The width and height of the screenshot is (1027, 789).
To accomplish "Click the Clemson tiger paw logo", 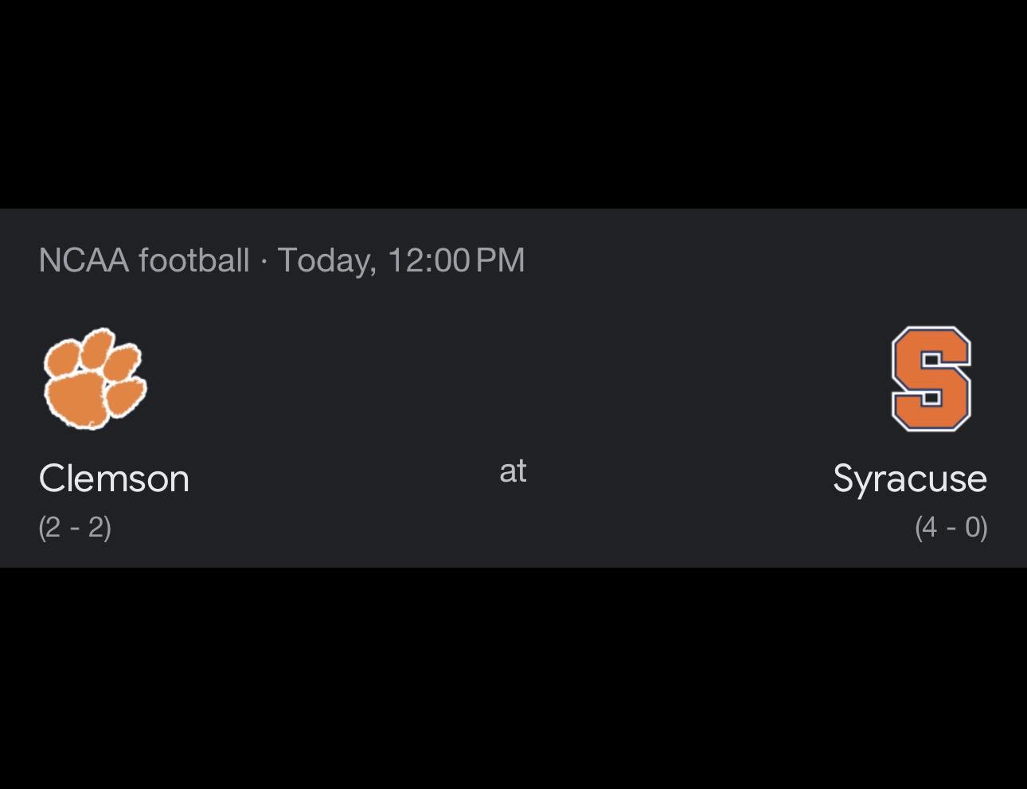I will [x=95, y=379].
